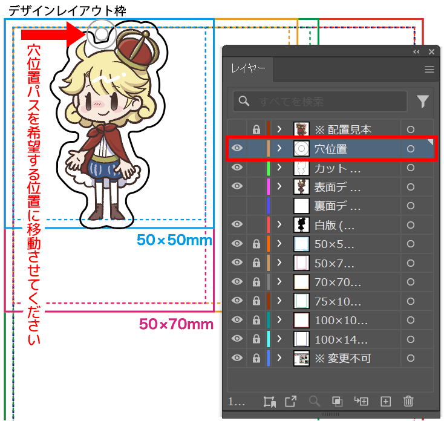This screenshot has width=444, height=421.
Task: Click the Make/Release Clipping Mask icon
Action: [338, 401]
